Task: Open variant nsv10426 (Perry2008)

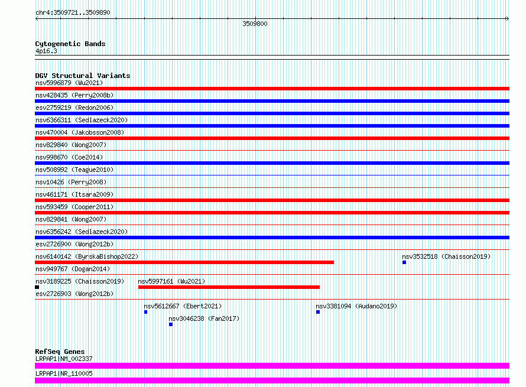Action: tap(71, 182)
